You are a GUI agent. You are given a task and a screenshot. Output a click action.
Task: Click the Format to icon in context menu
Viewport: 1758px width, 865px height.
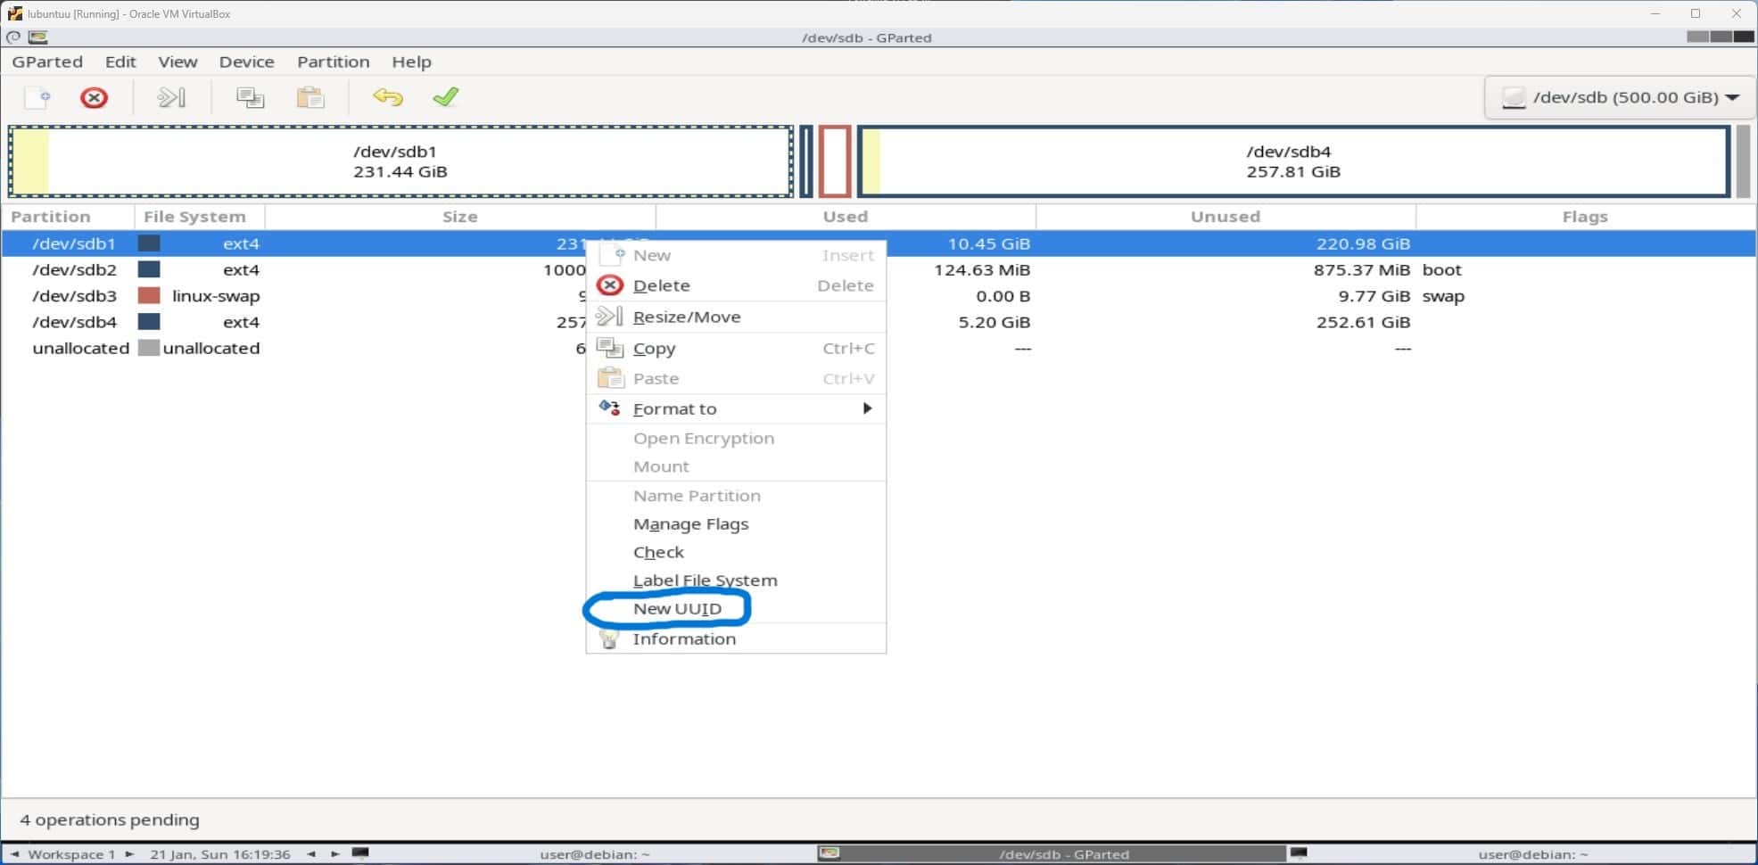pyautogui.click(x=609, y=408)
